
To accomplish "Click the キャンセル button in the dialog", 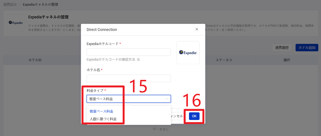I will click(177, 116).
